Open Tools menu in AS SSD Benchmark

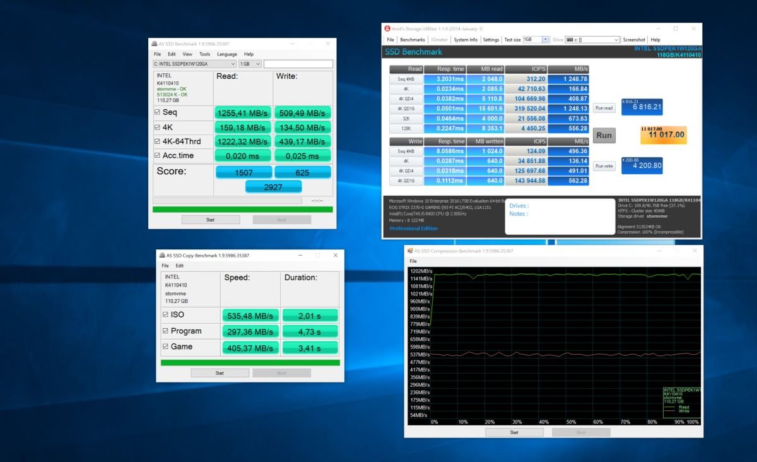point(205,54)
